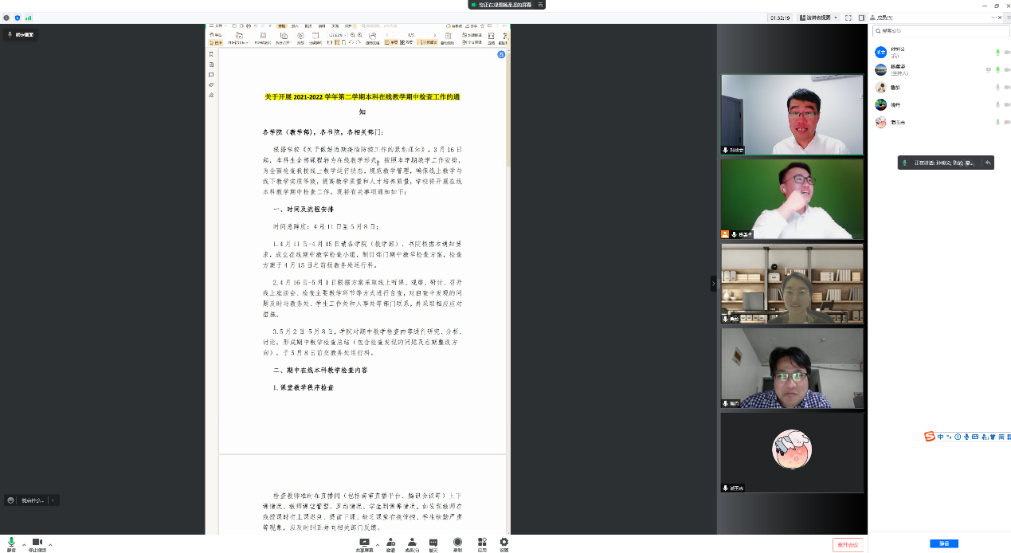The height and width of the screenshot is (553, 1011).
Task: Start recording the meeting
Action: click(457, 543)
